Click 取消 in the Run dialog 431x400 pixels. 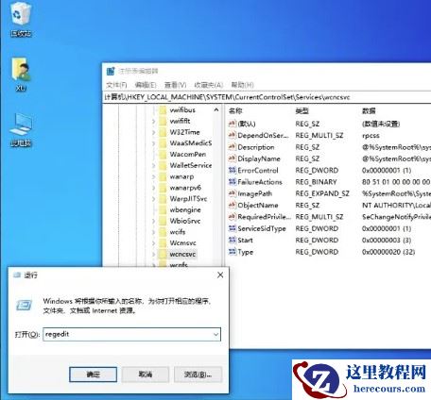click(x=146, y=375)
